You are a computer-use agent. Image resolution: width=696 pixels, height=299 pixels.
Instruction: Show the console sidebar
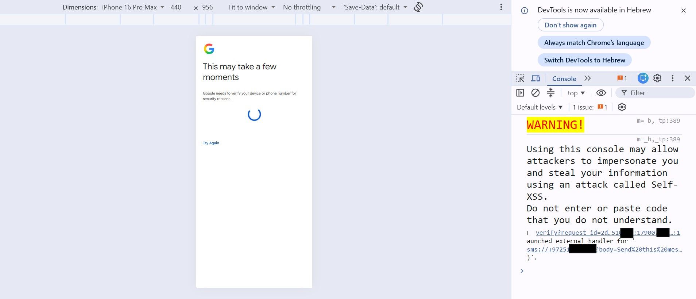pos(520,93)
